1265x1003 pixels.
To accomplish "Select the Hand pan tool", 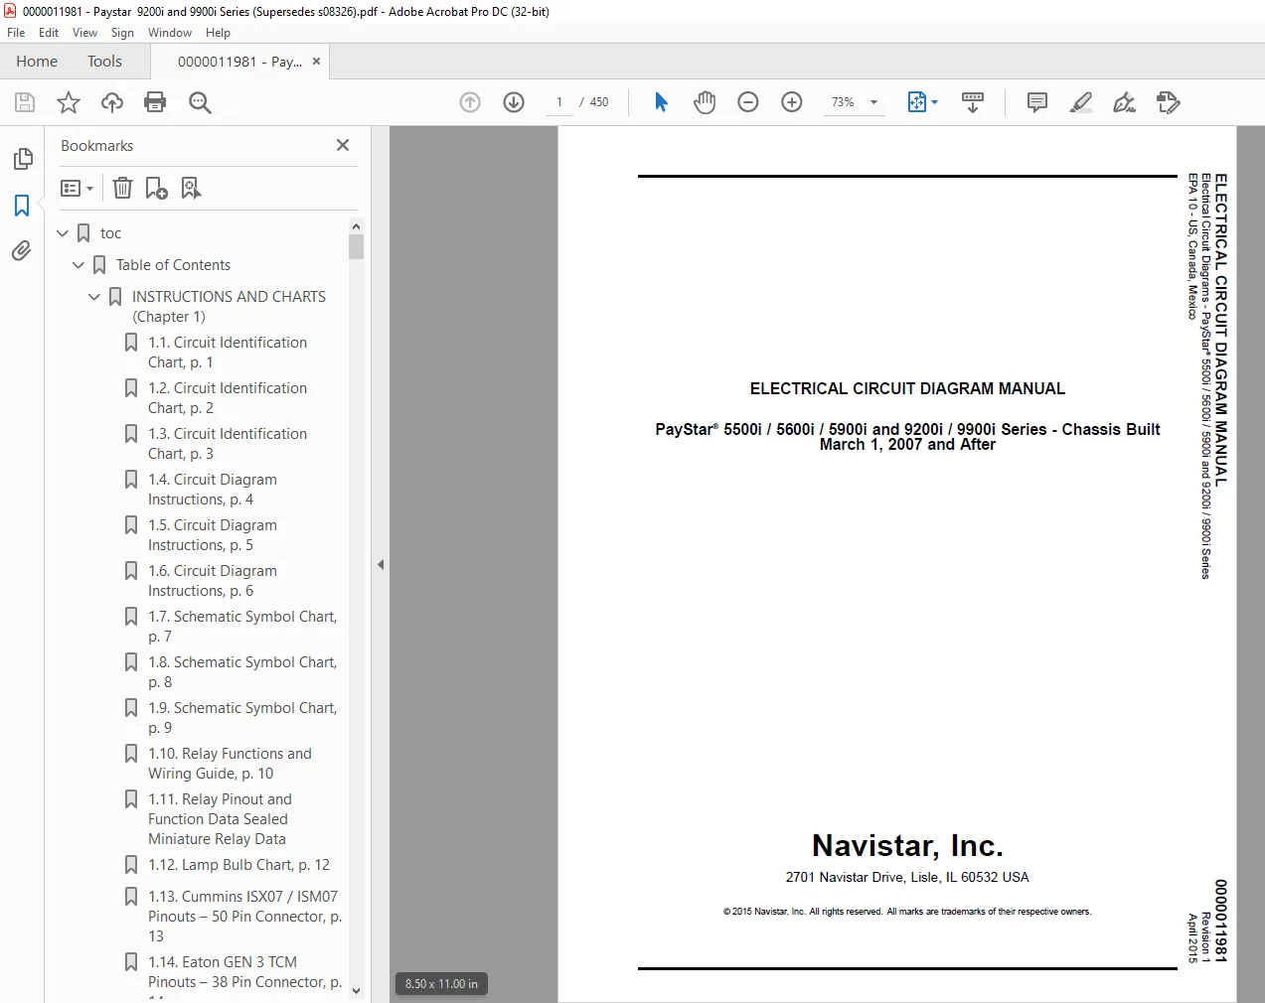I will pos(705,102).
